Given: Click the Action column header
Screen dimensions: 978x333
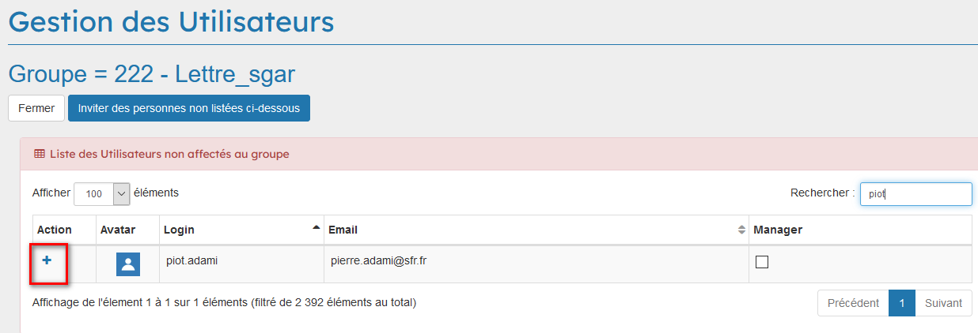Looking at the screenshot, I should pos(55,230).
